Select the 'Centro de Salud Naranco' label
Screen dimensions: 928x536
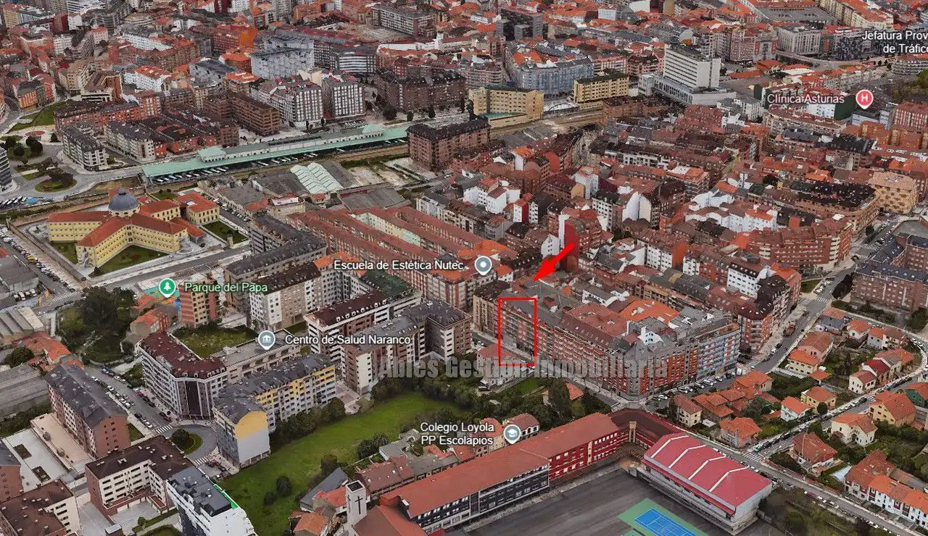click(x=348, y=340)
